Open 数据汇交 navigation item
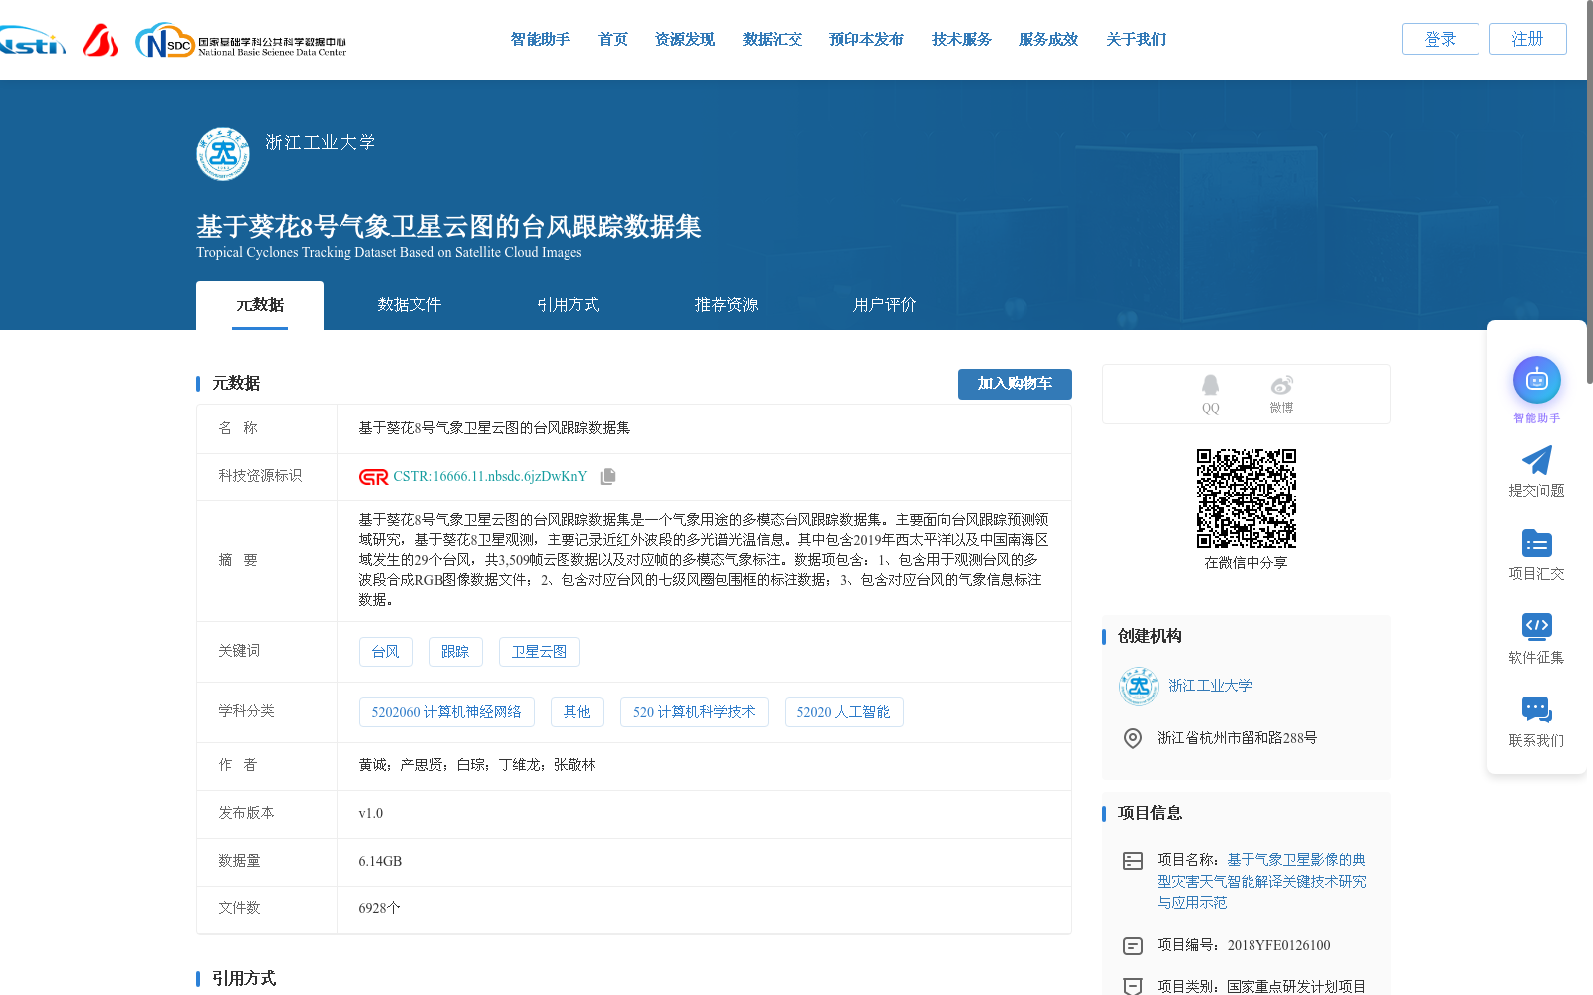This screenshot has height=995, width=1593. pos(773,40)
